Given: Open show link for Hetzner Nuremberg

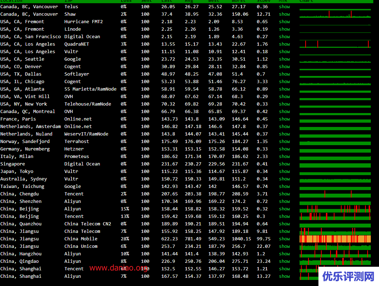Looking at the screenshot, I should click(284, 149).
